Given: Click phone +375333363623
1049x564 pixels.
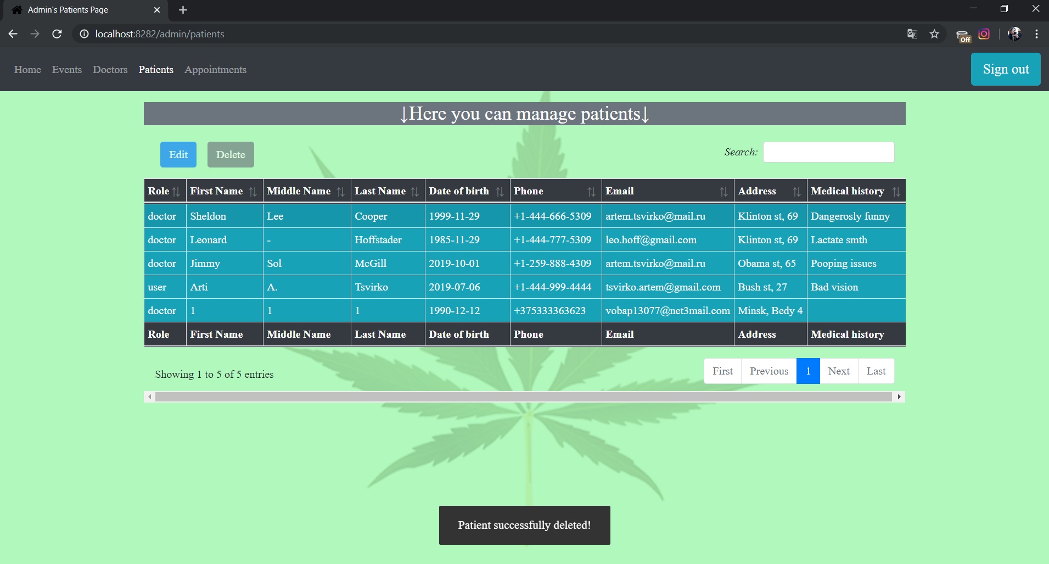Looking at the screenshot, I should (550, 311).
